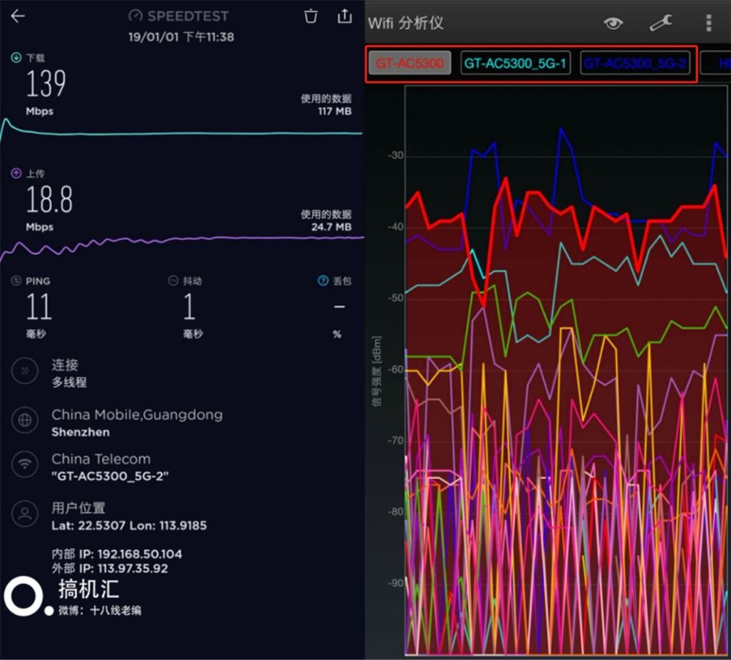Open the wrench settings in Wifi 分析仪
The image size is (731, 660).
[x=661, y=22]
